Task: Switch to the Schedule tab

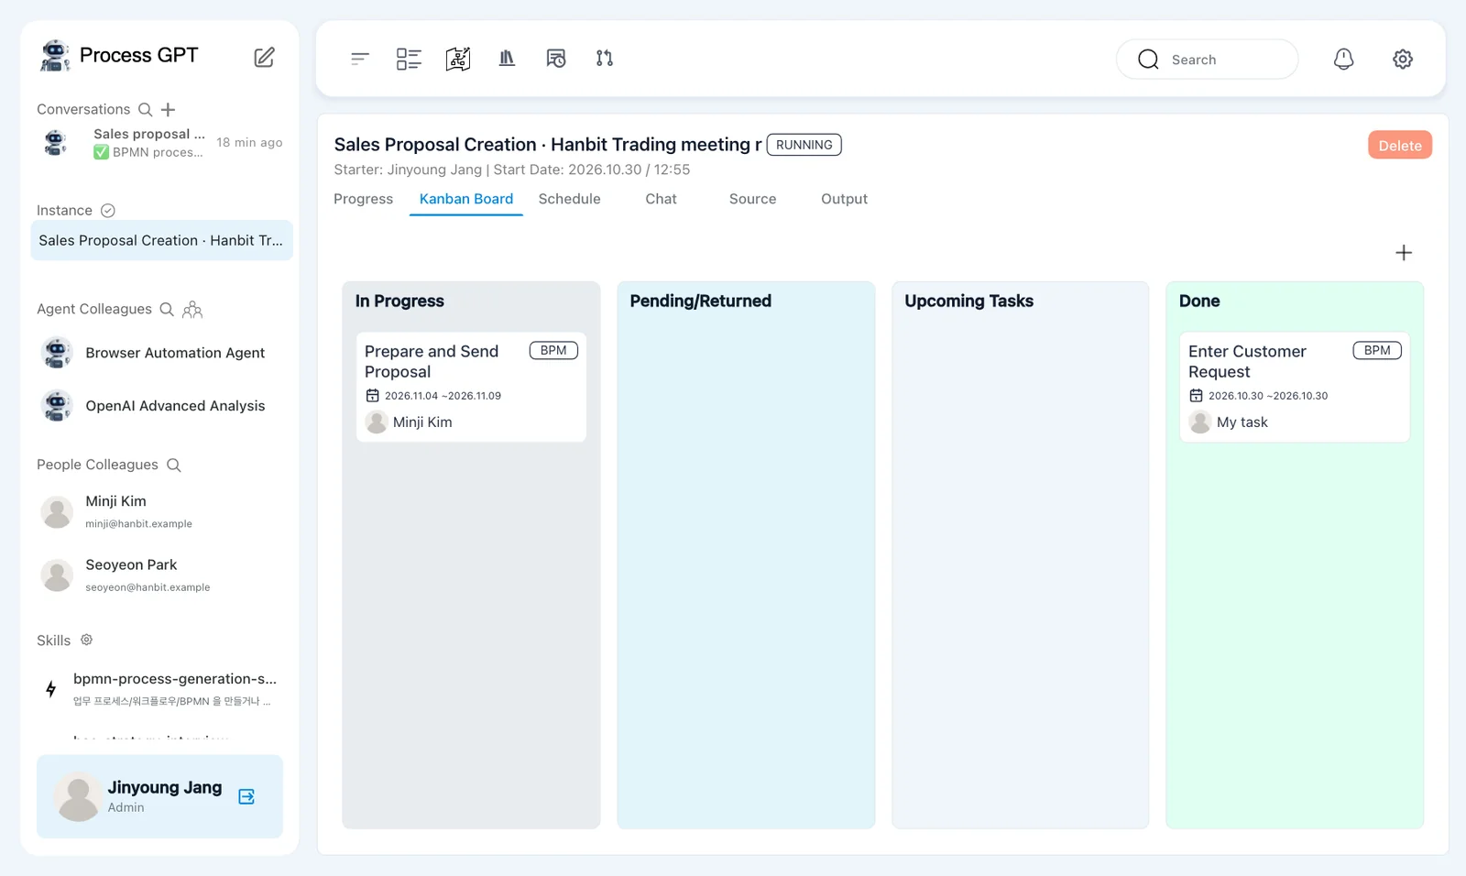Action: click(569, 199)
